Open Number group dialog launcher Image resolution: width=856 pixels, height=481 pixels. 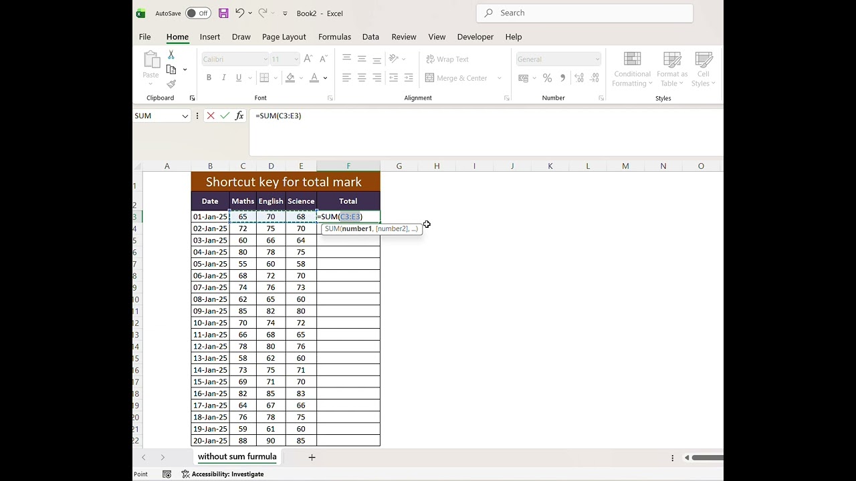pyautogui.click(x=601, y=98)
